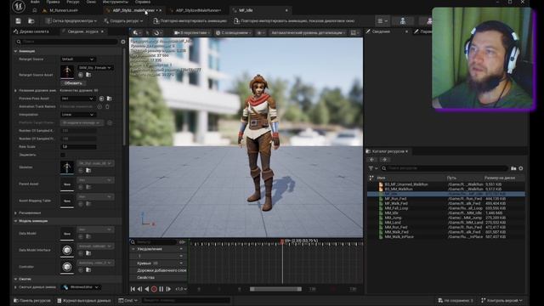Open the Edit menu
Viewport: 544px width, 306px height.
(x=53, y=2)
